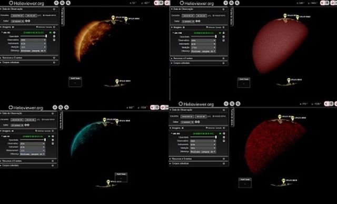The width and height of the screenshot is (337, 204).
Task: Click center-view icon in teal Sun window
Action: point(55,107)
